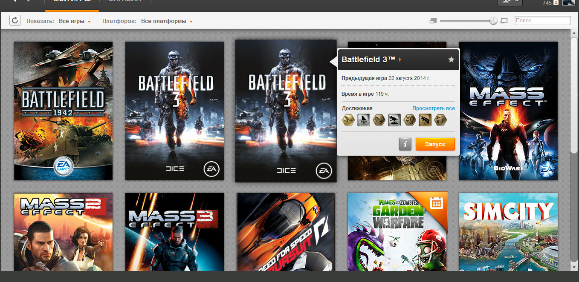579x282 pixels.
Task: Select the Need for Speed Hot Pursuit tile
Action: [286, 232]
